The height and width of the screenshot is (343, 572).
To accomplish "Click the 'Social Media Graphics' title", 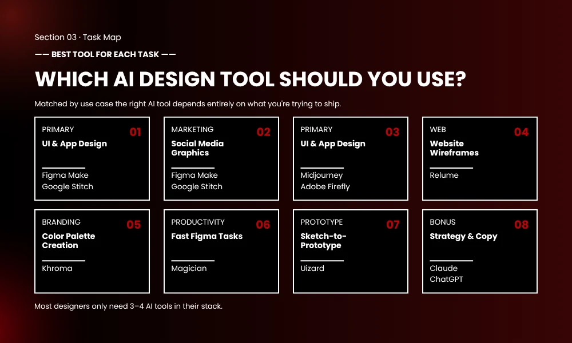I will pos(197,148).
